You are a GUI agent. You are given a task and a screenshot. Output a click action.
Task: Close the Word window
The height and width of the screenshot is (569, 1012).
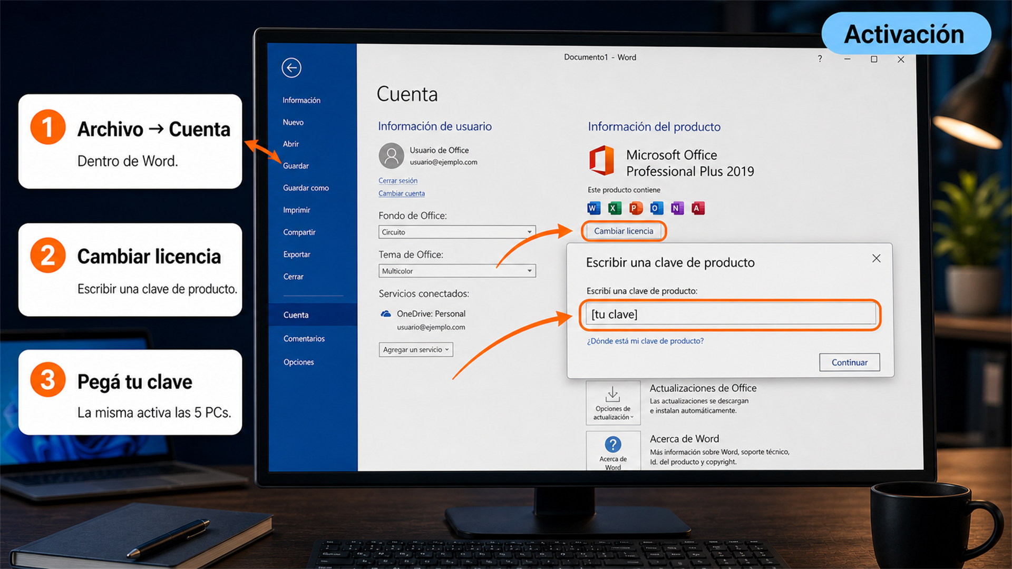click(901, 60)
